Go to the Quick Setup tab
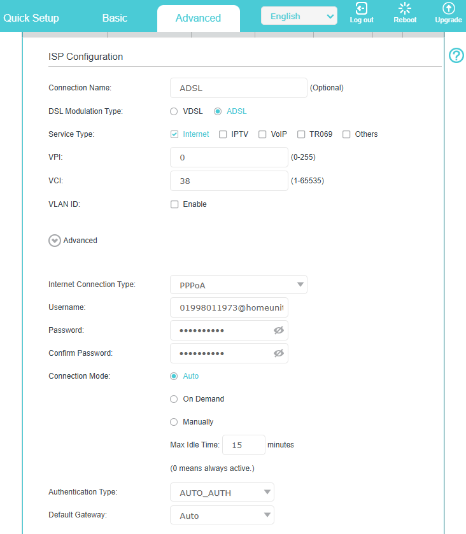This screenshot has height=534, width=466. tap(31, 18)
